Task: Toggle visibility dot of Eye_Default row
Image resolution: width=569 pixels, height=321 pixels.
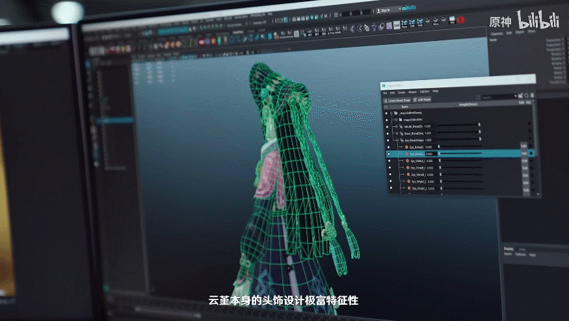Action: [x=388, y=147]
